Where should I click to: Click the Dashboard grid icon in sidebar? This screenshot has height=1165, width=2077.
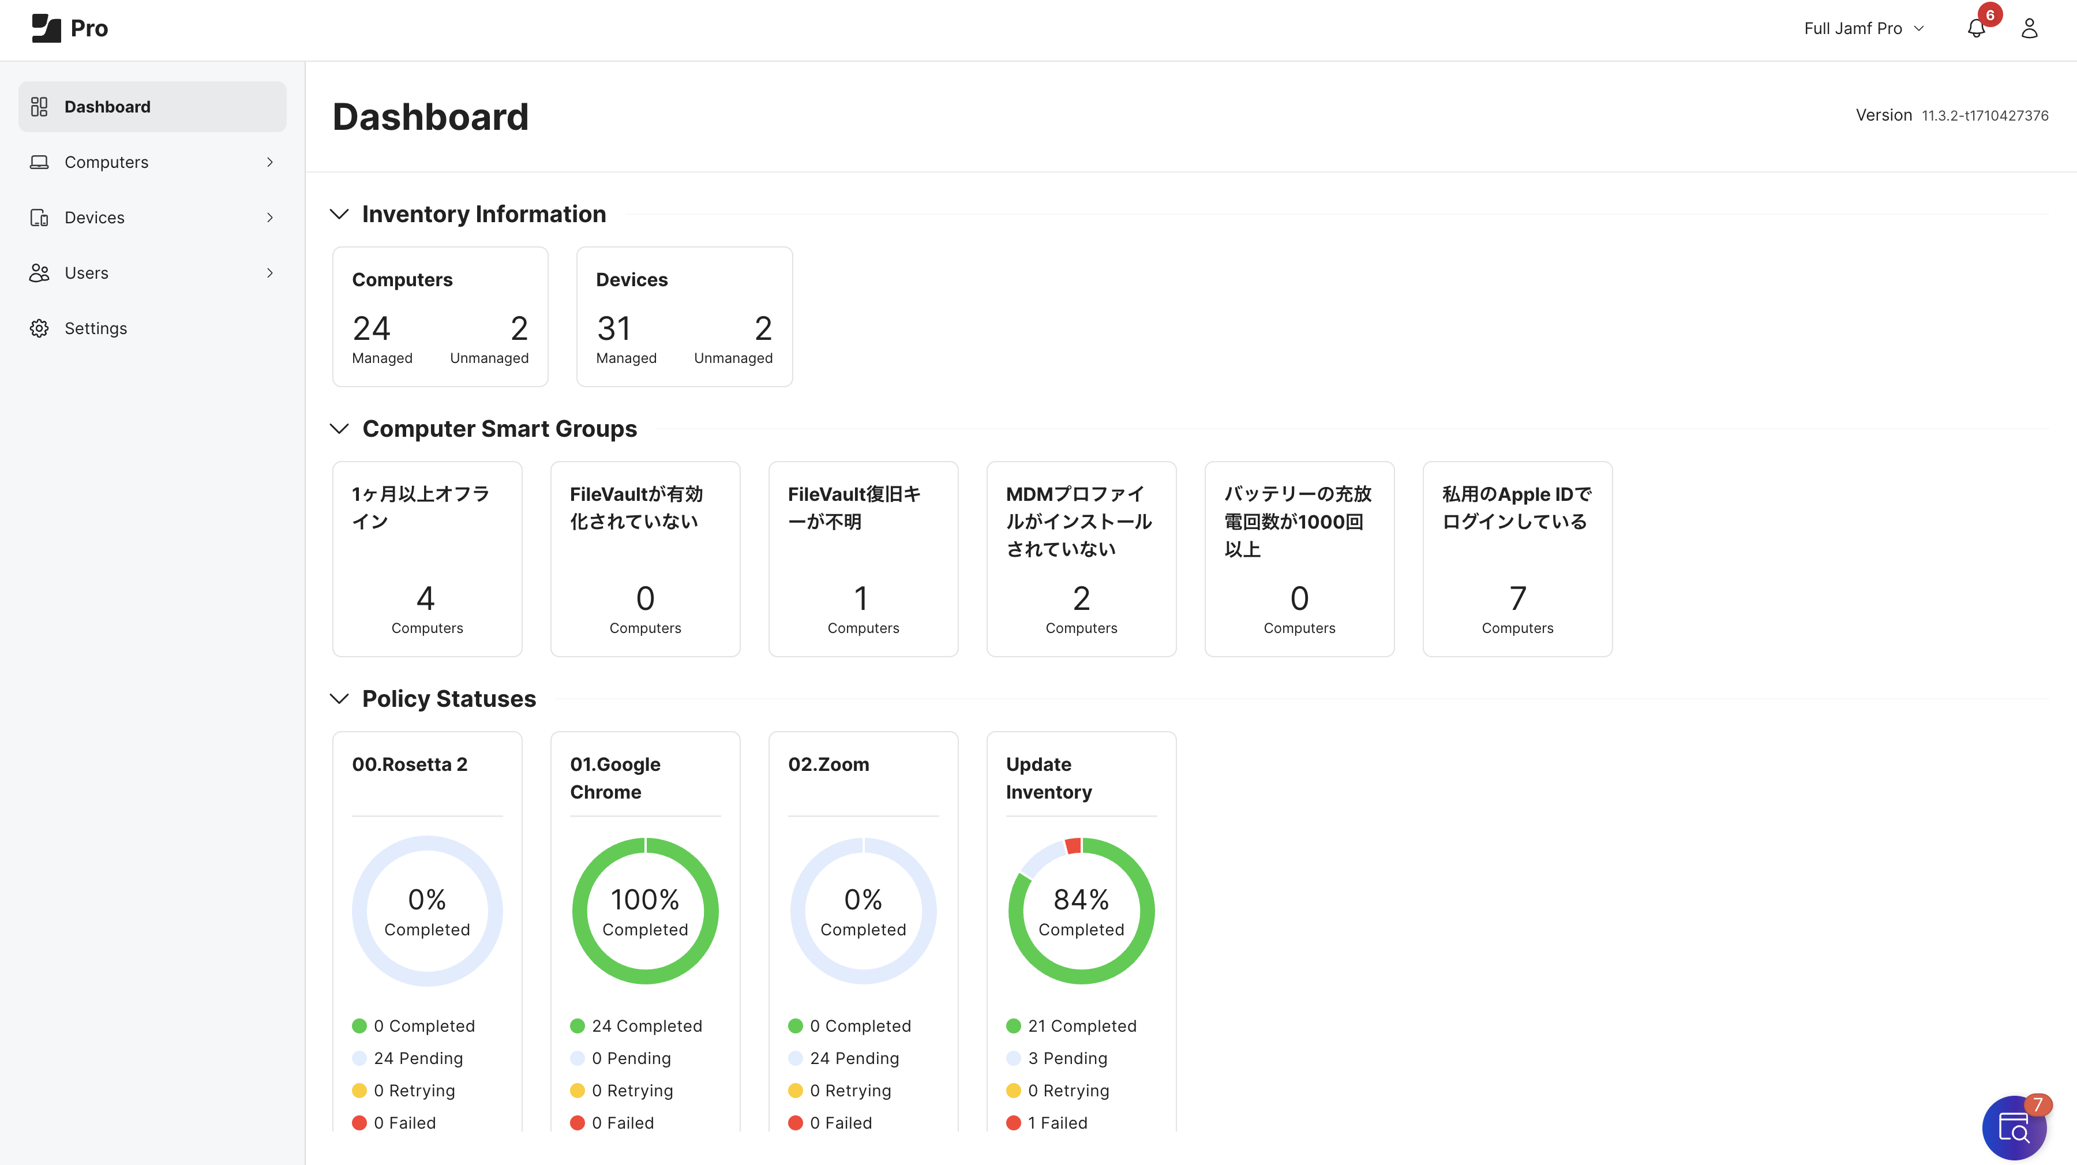tap(39, 106)
